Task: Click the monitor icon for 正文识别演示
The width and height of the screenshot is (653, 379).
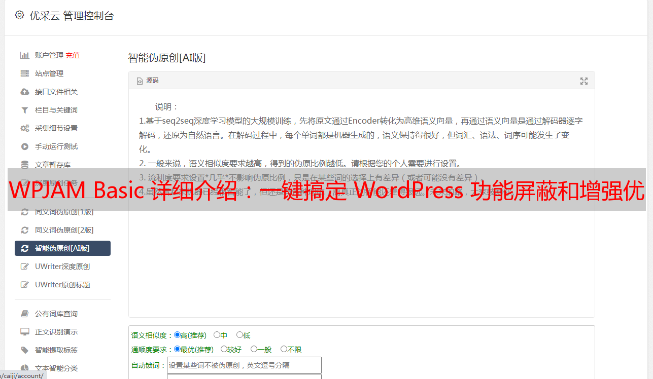Action: [x=24, y=332]
